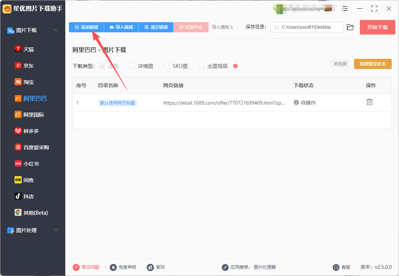Click the 检测登录状态 button

[373, 64]
